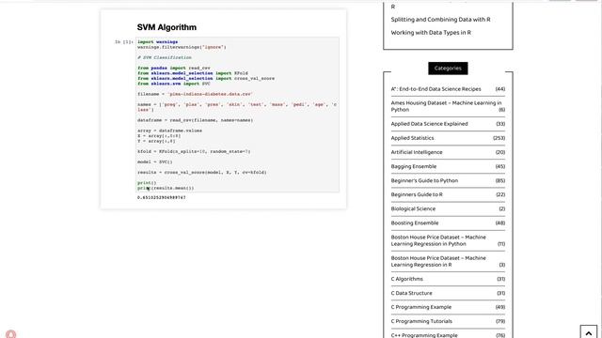Click the SVM Algorithm heading
This screenshot has height=338, width=602.
166,27
